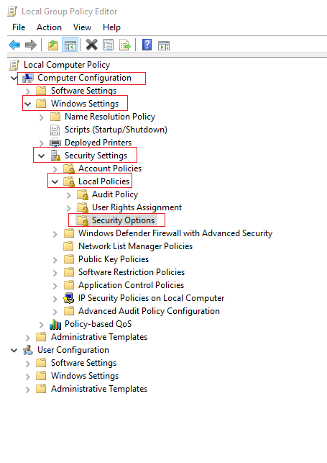
Task: Click the Policy-based QoS chart icon
Action: (55, 324)
